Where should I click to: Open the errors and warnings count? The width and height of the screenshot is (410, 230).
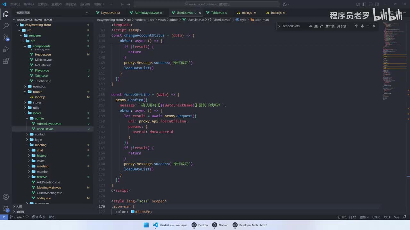pyautogui.click(x=38, y=217)
